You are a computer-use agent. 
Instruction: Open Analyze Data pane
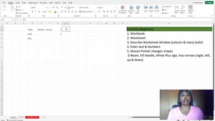point(190,9)
